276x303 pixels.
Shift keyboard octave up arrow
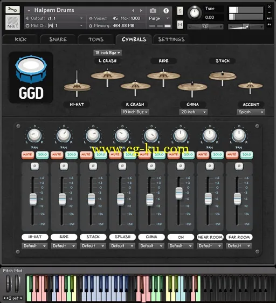(x=21, y=298)
